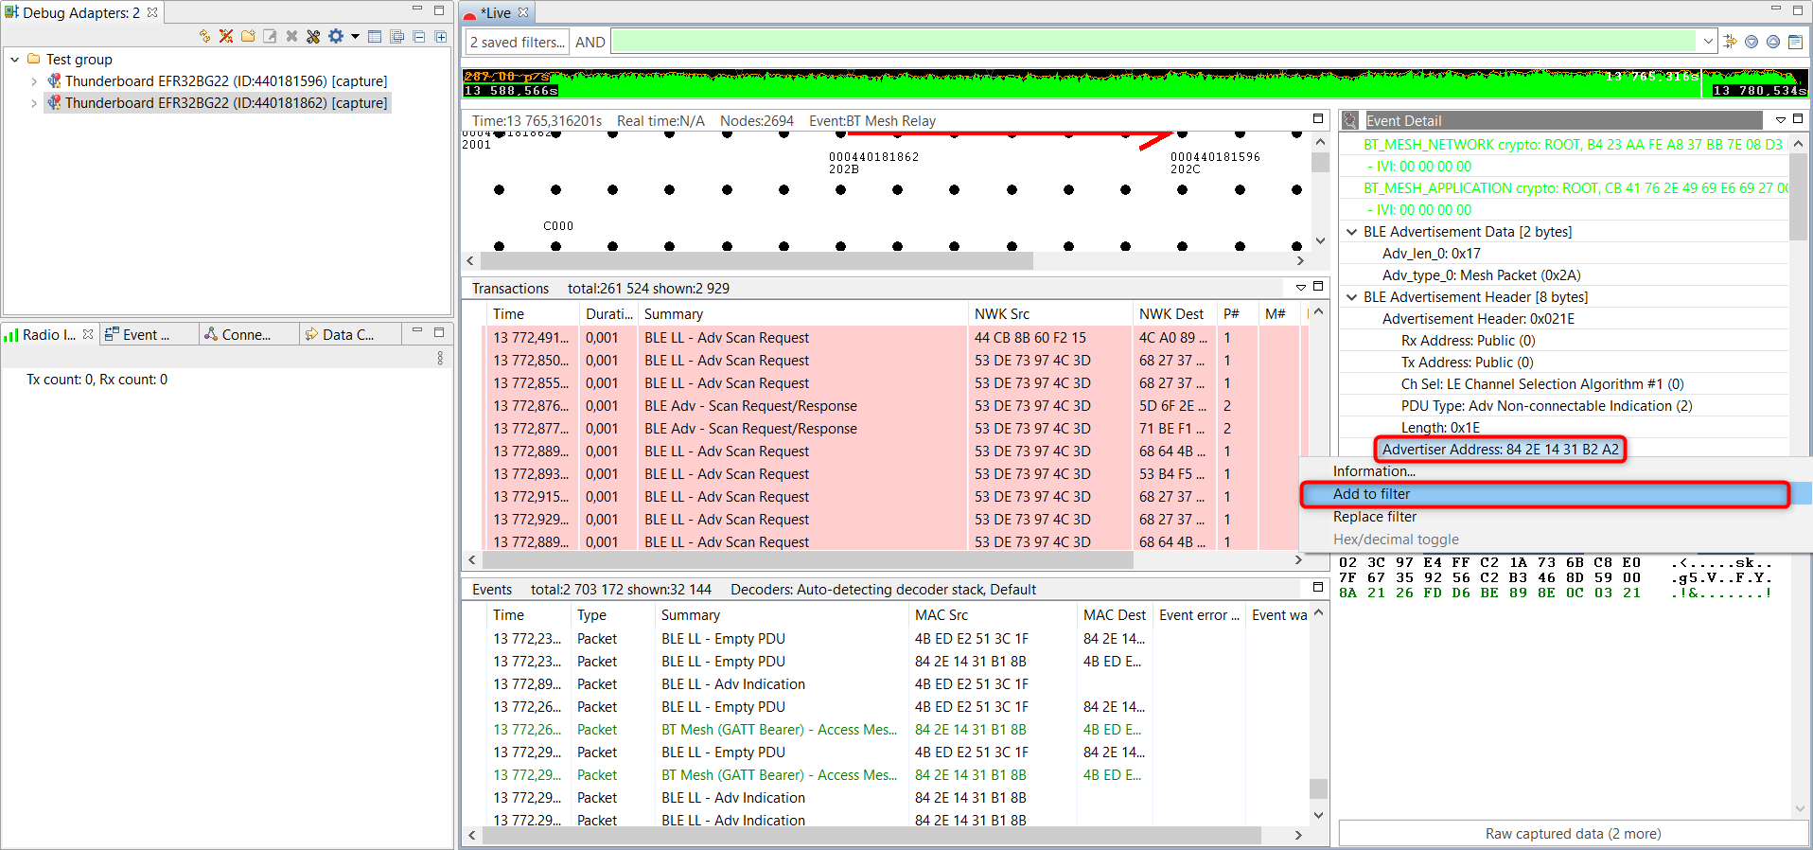
Task: Click the round down-arrow navigation icon
Action: coord(1751,42)
